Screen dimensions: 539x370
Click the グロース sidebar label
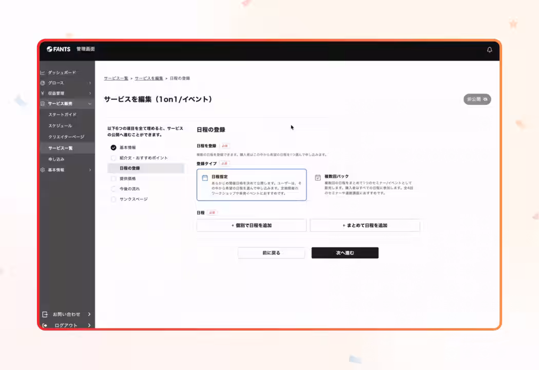coord(55,83)
